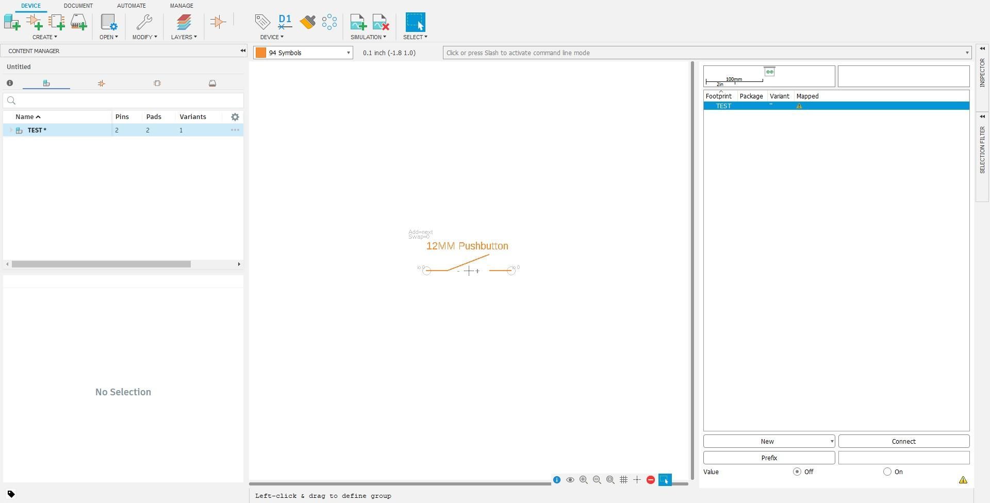Click the add simulation model icon
990x503 pixels.
[x=358, y=22]
